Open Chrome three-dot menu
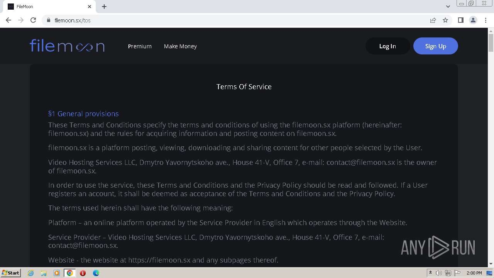 (486, 20)
